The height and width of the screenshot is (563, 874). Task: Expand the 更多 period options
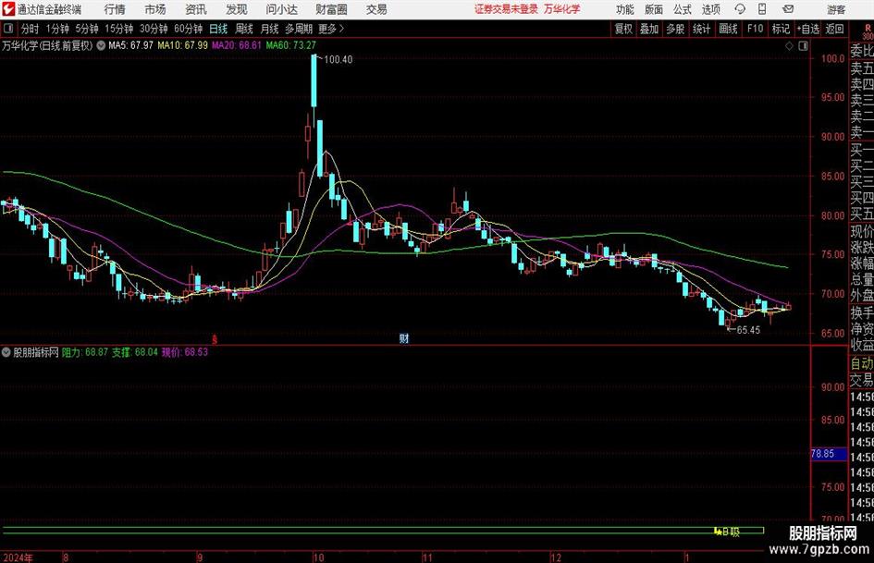[x=331, y=29]
